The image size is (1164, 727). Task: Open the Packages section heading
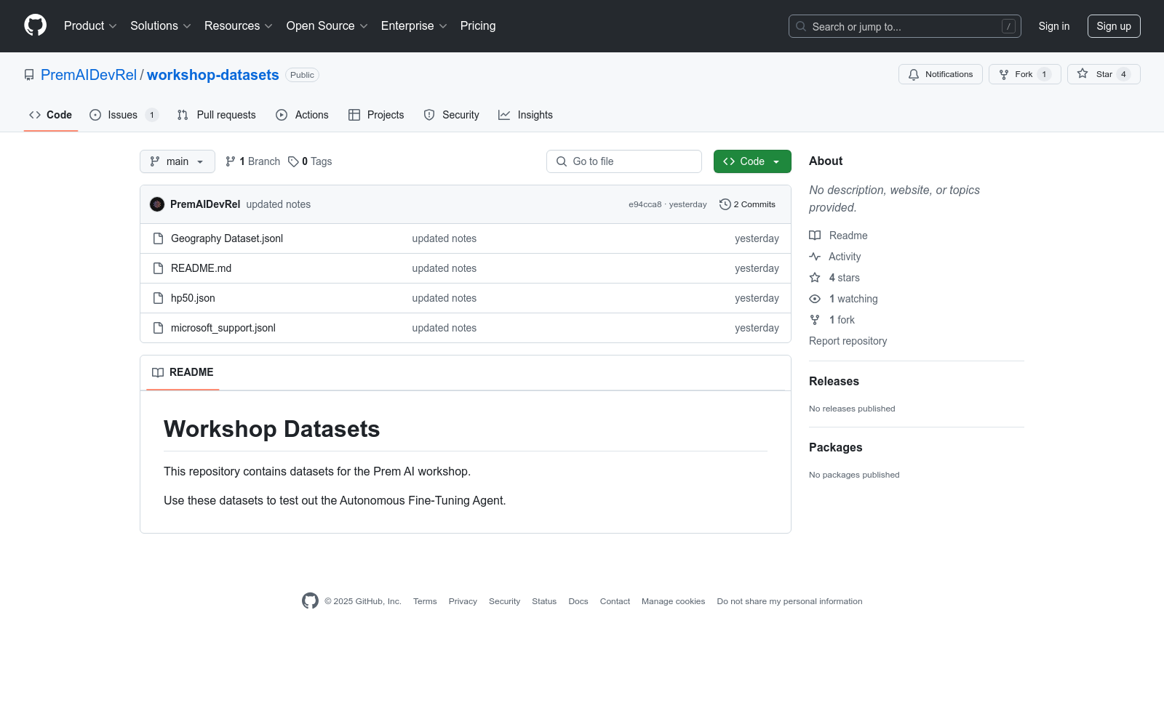(835, 448)
